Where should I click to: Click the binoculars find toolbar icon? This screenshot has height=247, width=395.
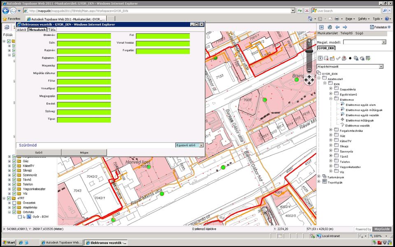pos(362,58)
